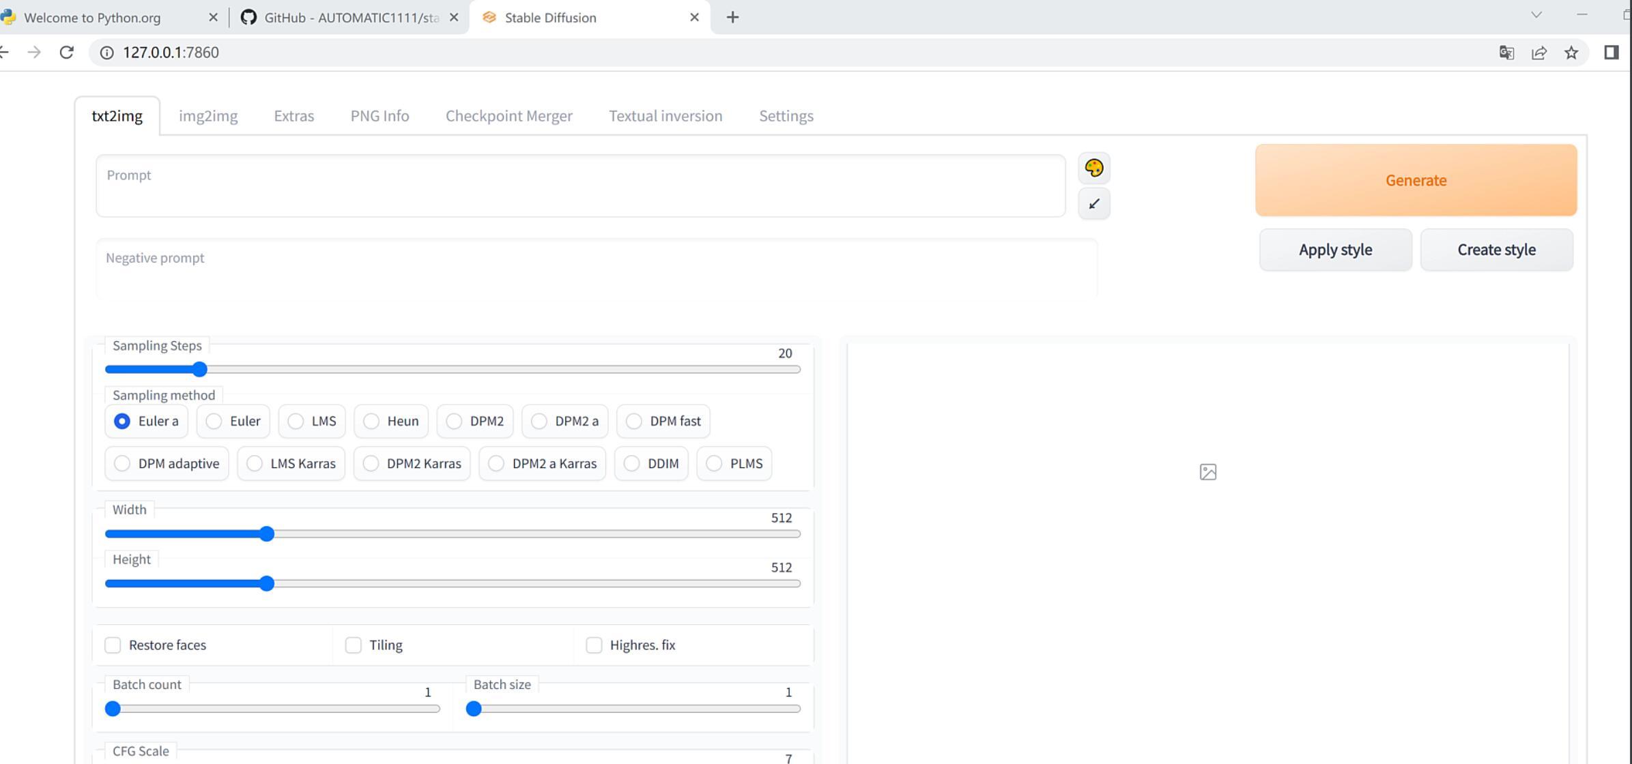Click the palette random artist icon

(1093, 168)
